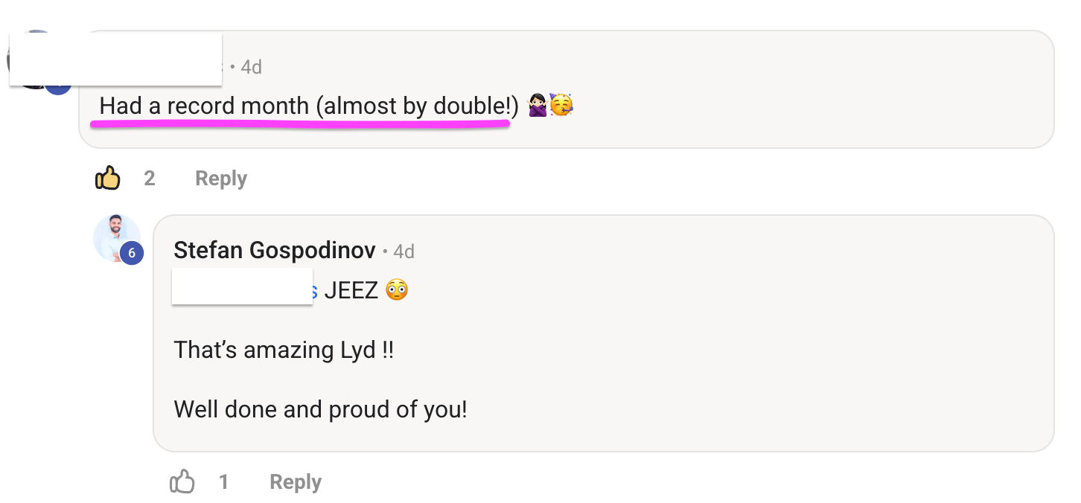
Task: Click the 4d timestamp on the top comment
Action: (x=252, y=67)
